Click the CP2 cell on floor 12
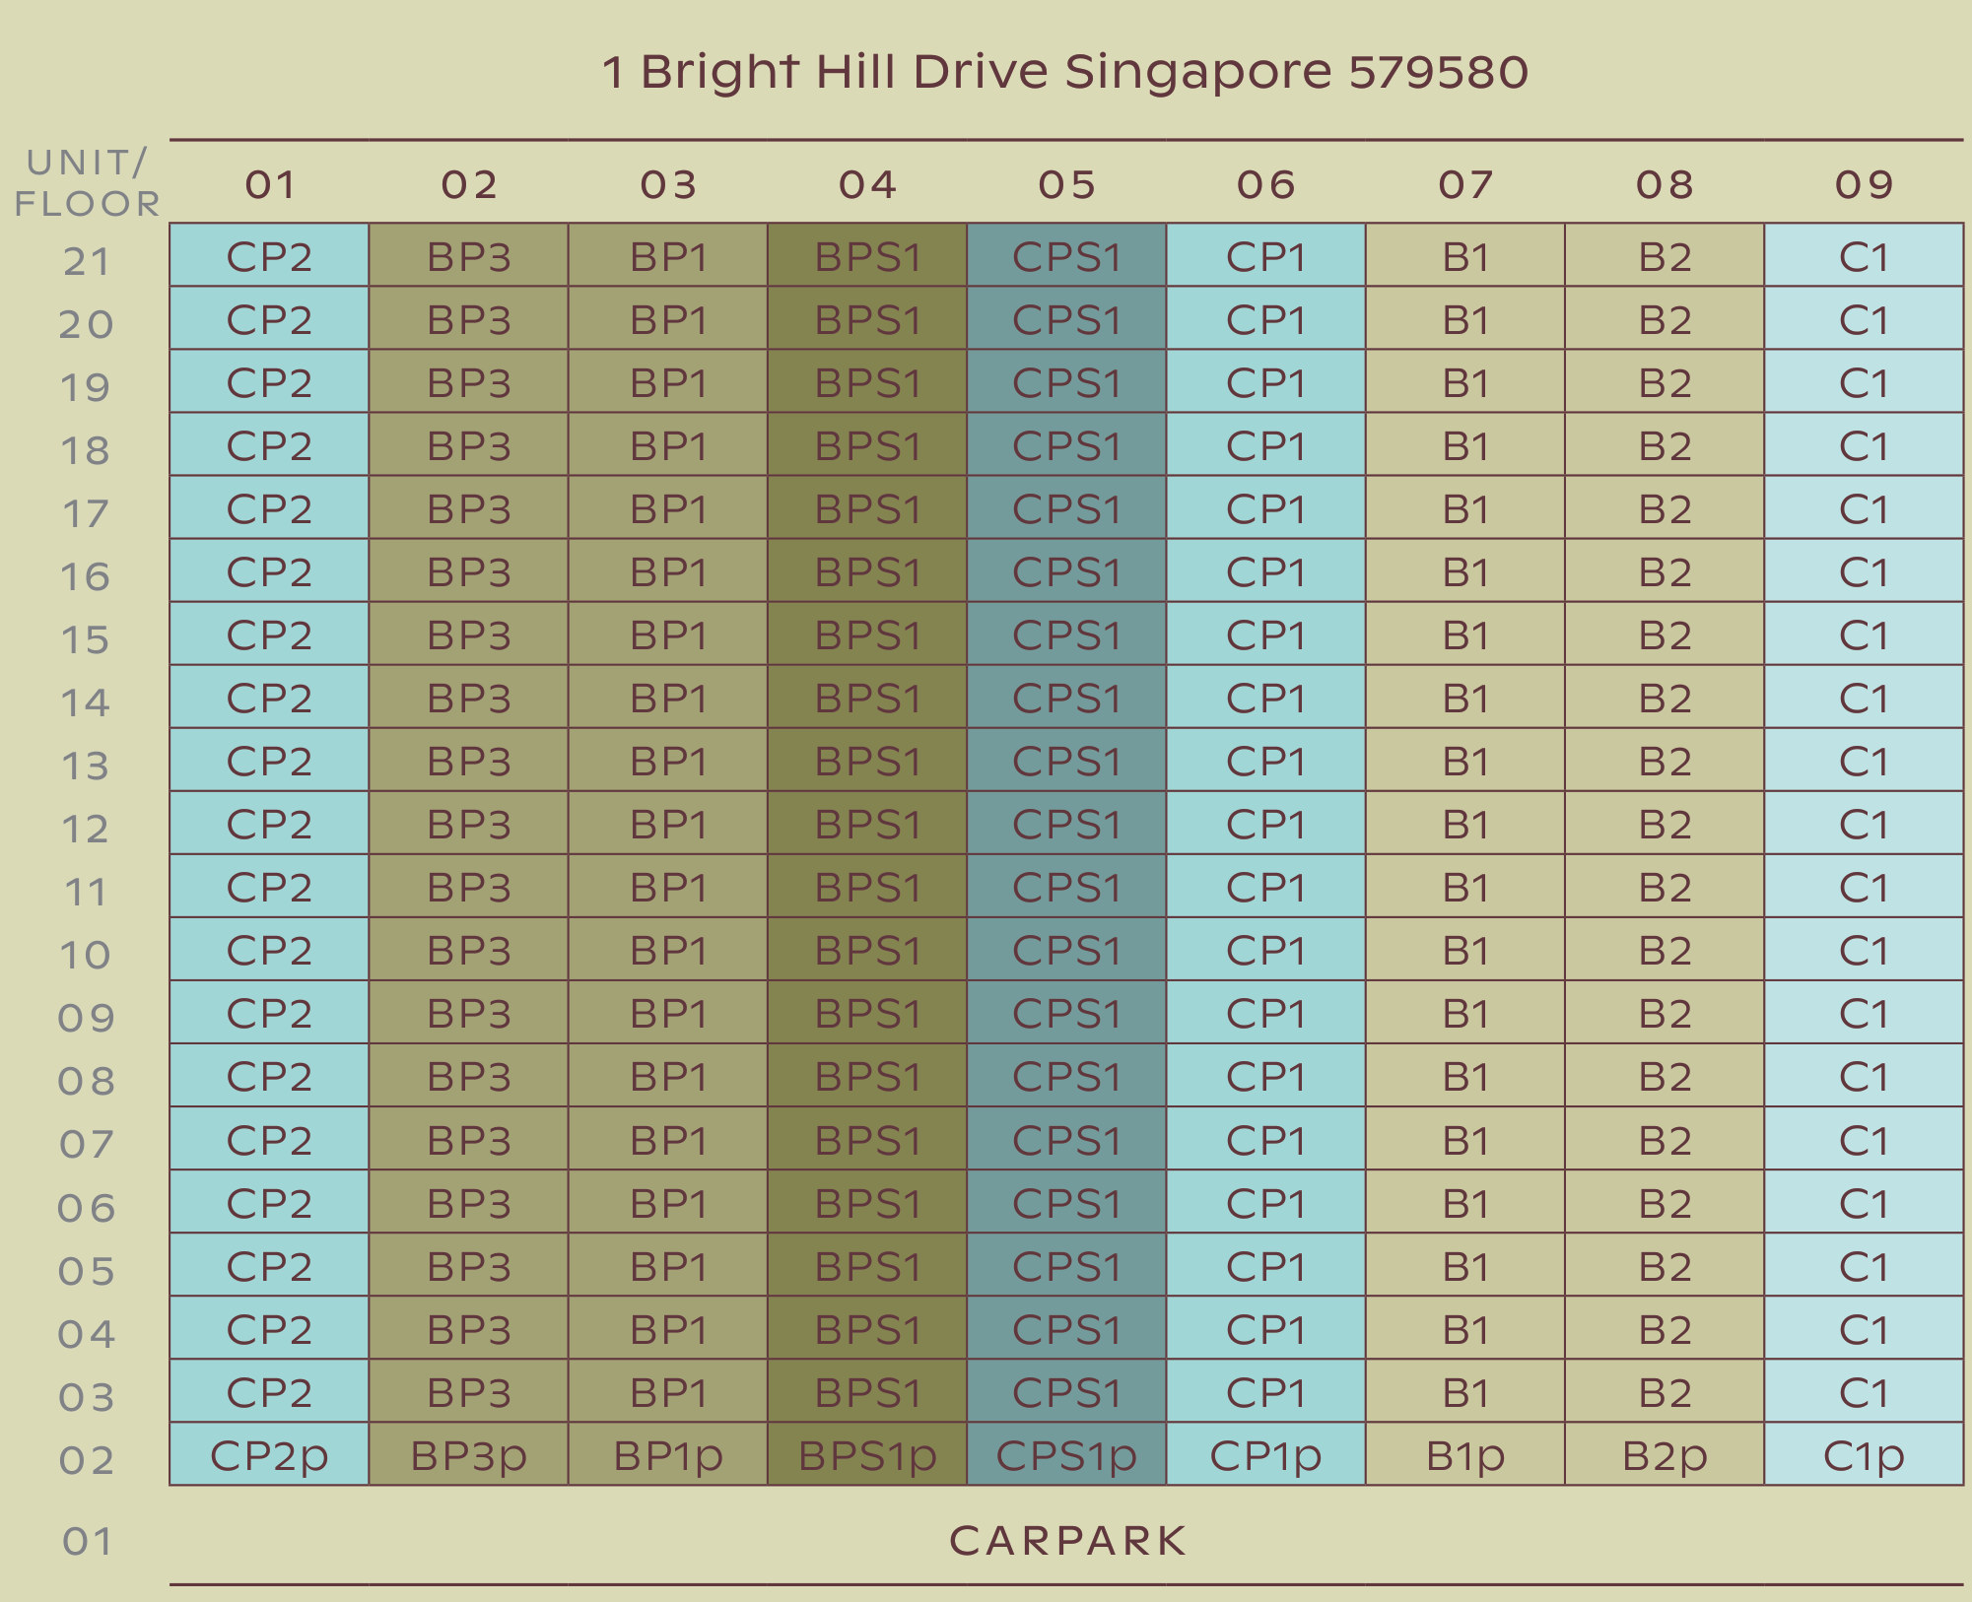 pos(269,823)
